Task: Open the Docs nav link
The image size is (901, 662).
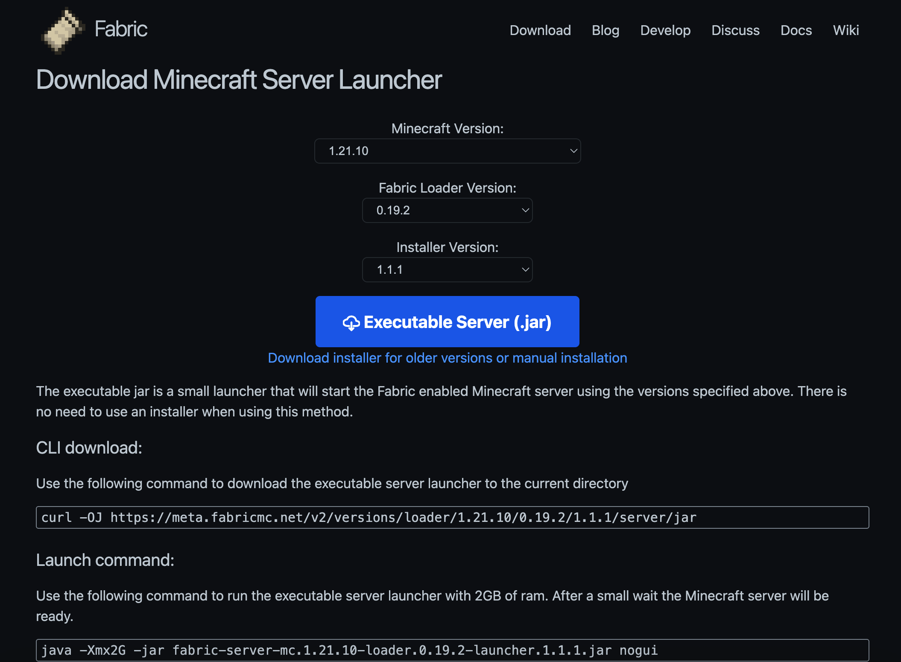Action: click(796, 30)
